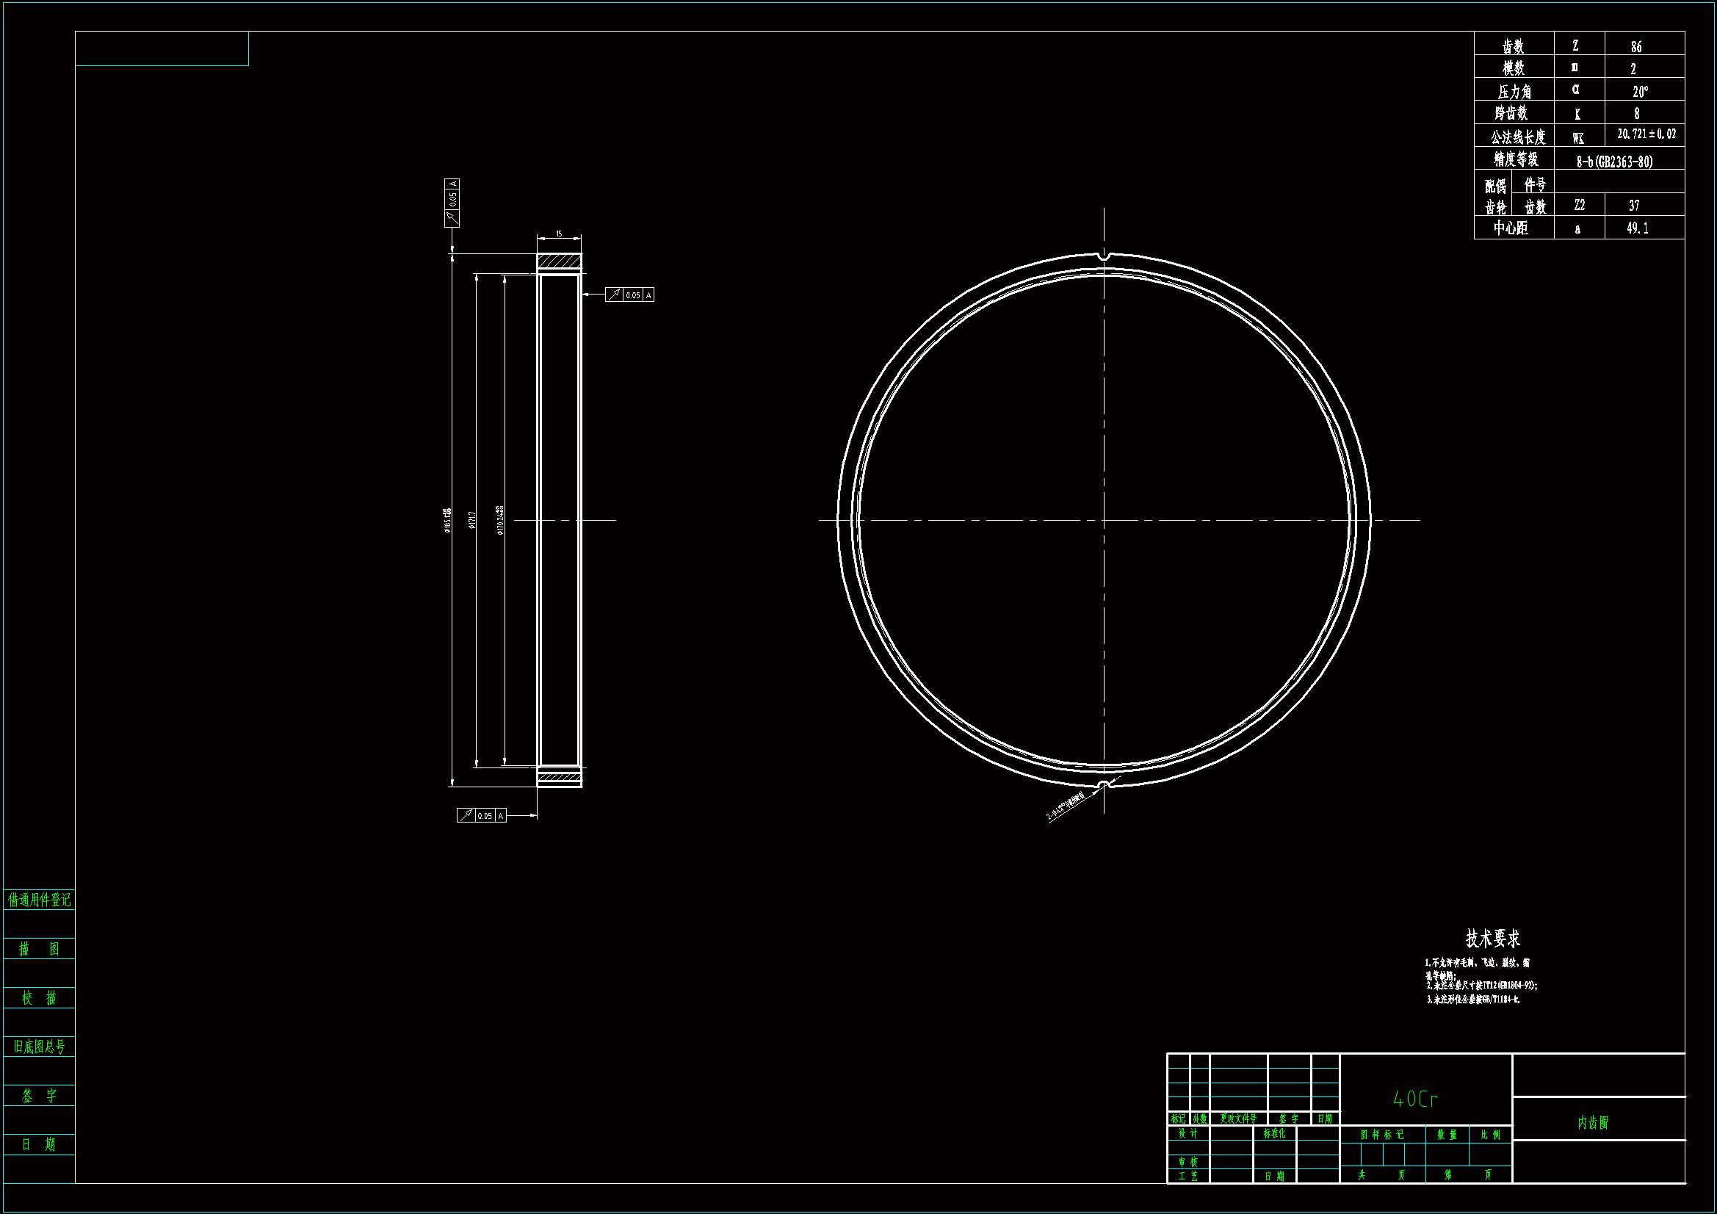Image resolution: width=1717 pixels, height=1214 pixels.
Task: Click the runout tolerance frame above section view
Action: pos(452,203)
